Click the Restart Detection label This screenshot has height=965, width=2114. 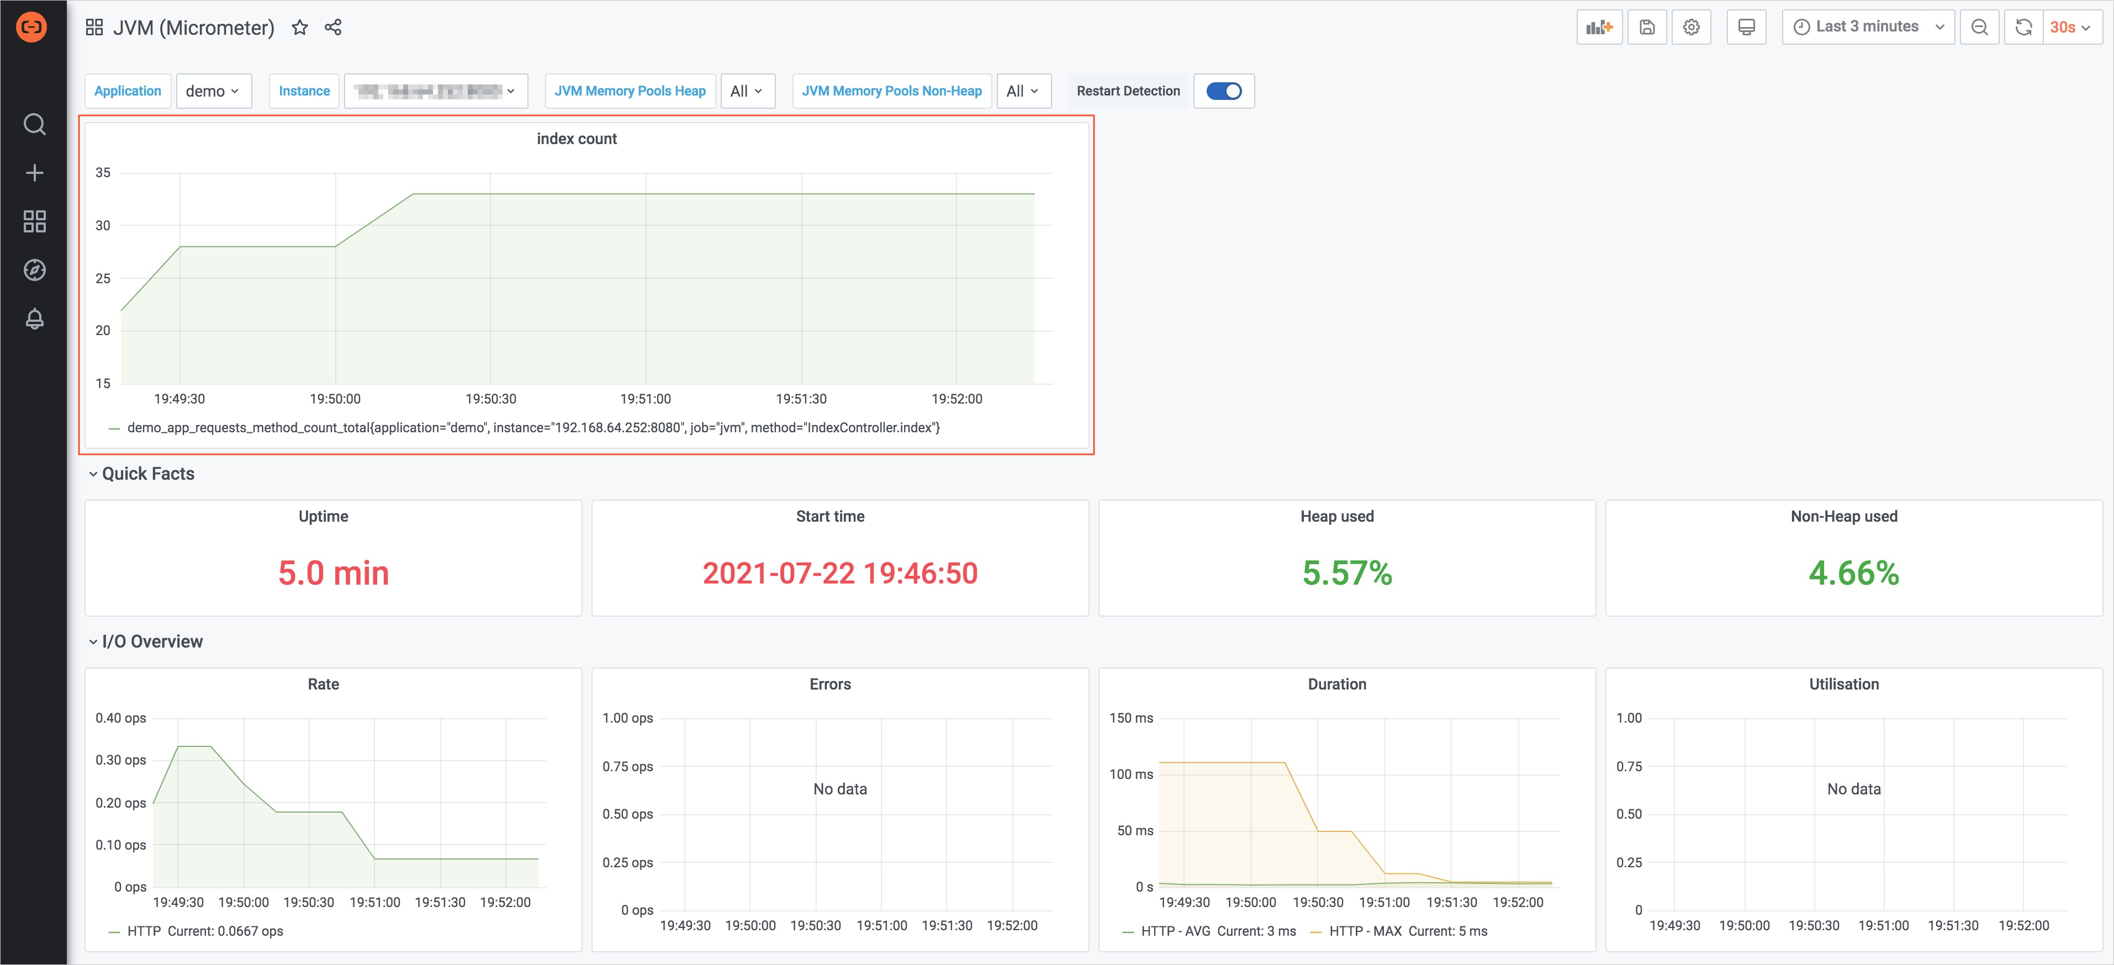click(x=1128, y=91)
